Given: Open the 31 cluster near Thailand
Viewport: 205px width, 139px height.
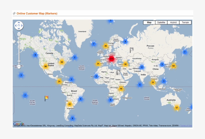Looking at the screenshot, I should (x=153, y=82).
